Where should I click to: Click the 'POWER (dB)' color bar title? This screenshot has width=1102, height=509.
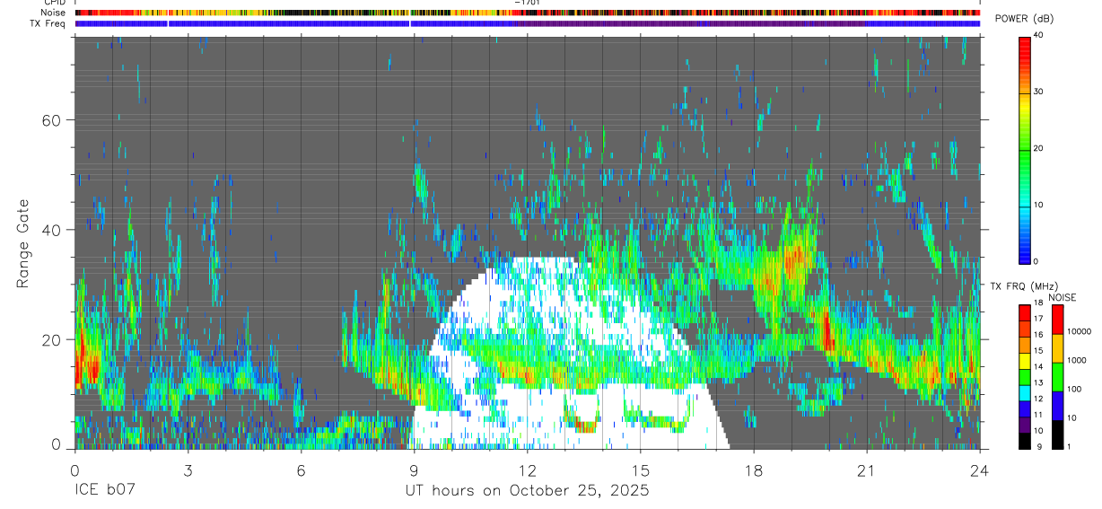1025,19
